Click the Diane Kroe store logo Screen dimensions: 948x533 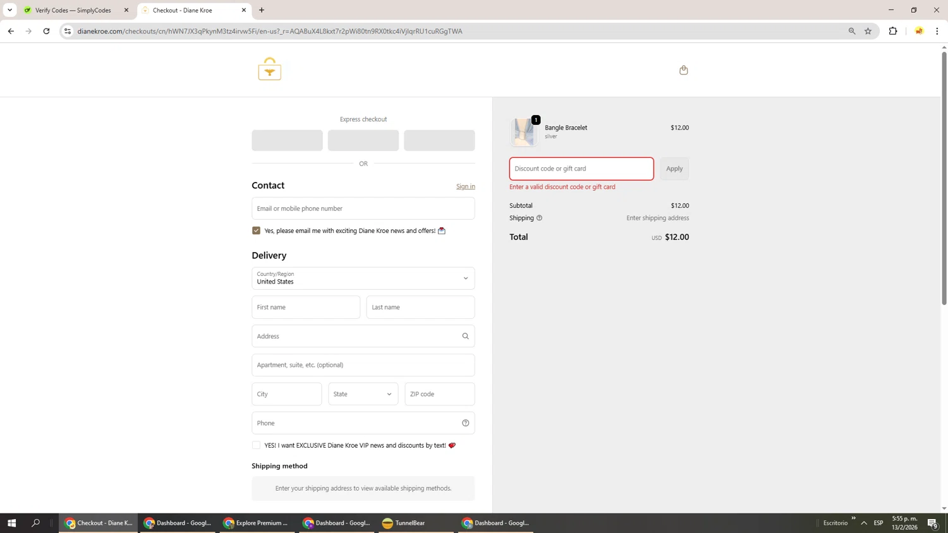[x=270, y=69]
